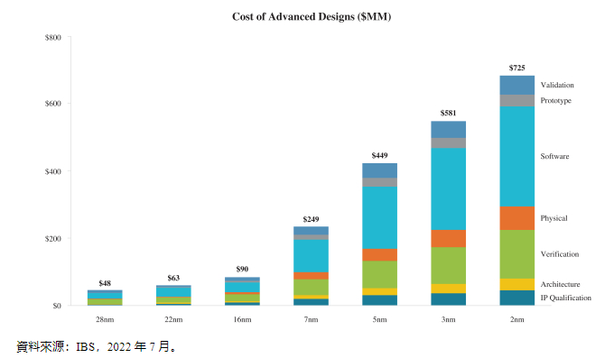Click the 28nm axis label

(105, 319)
